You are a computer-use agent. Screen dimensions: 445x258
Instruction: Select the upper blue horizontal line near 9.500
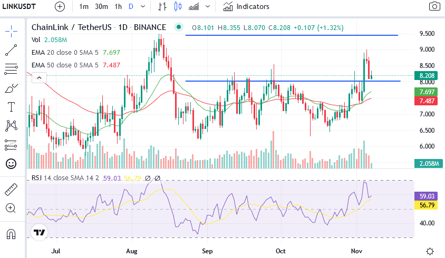click(x=292, y=35)
